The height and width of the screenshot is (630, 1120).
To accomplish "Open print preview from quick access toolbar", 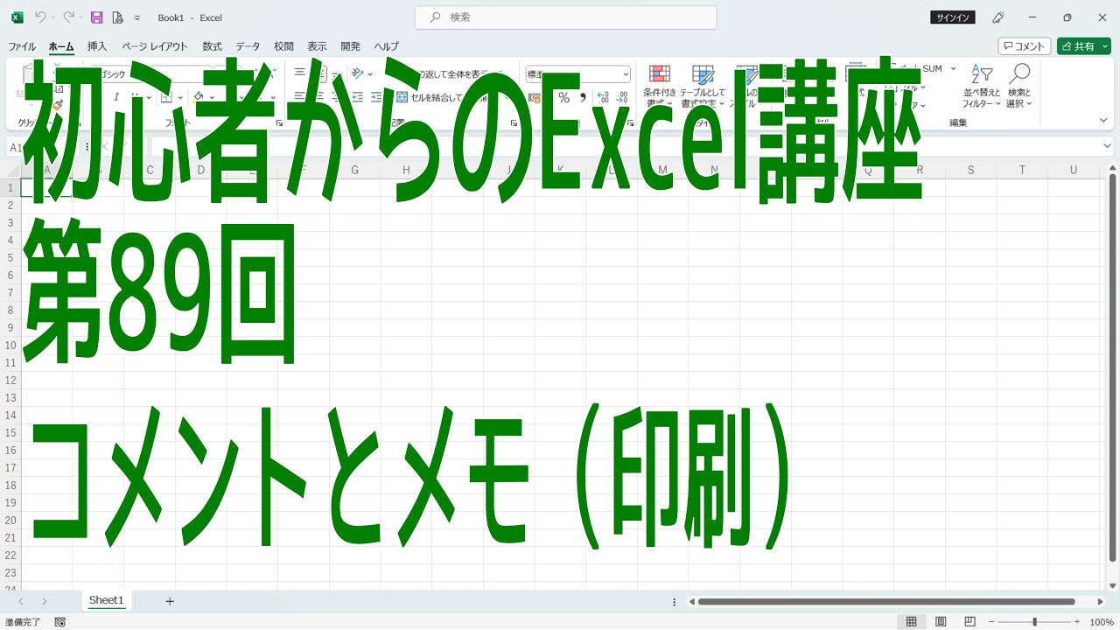I will pyautogui.click(x=117, y=17).
